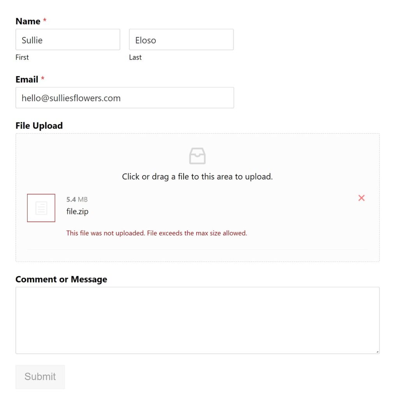Click the upload tray icon
Viewport: 394px width, 398px height.
pos(197,156)
